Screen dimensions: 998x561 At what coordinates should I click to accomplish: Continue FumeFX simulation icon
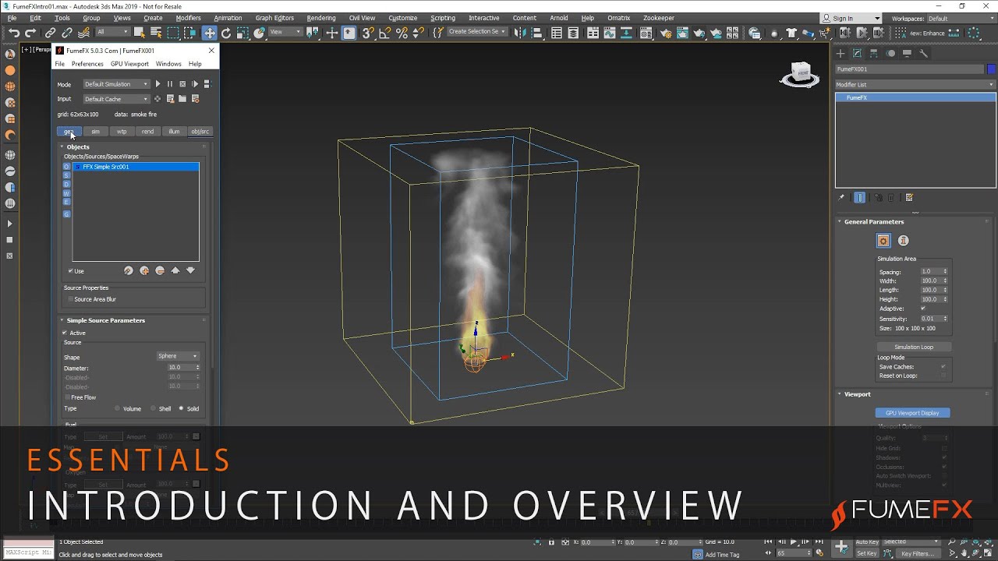(195, 84)
